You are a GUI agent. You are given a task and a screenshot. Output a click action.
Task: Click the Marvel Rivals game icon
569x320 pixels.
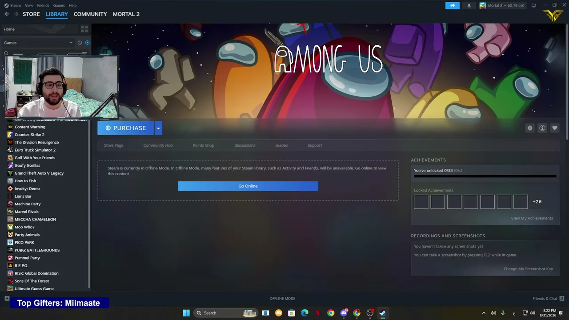pyautogui.click(x=10, y=212)
